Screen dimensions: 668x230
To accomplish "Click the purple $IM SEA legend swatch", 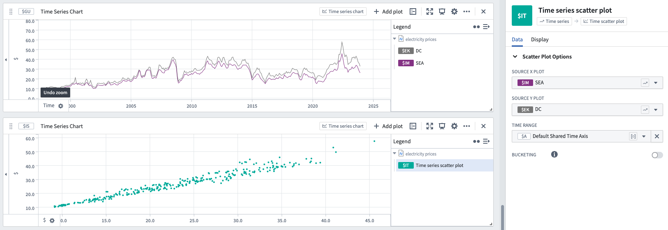I will click(406, 63).
